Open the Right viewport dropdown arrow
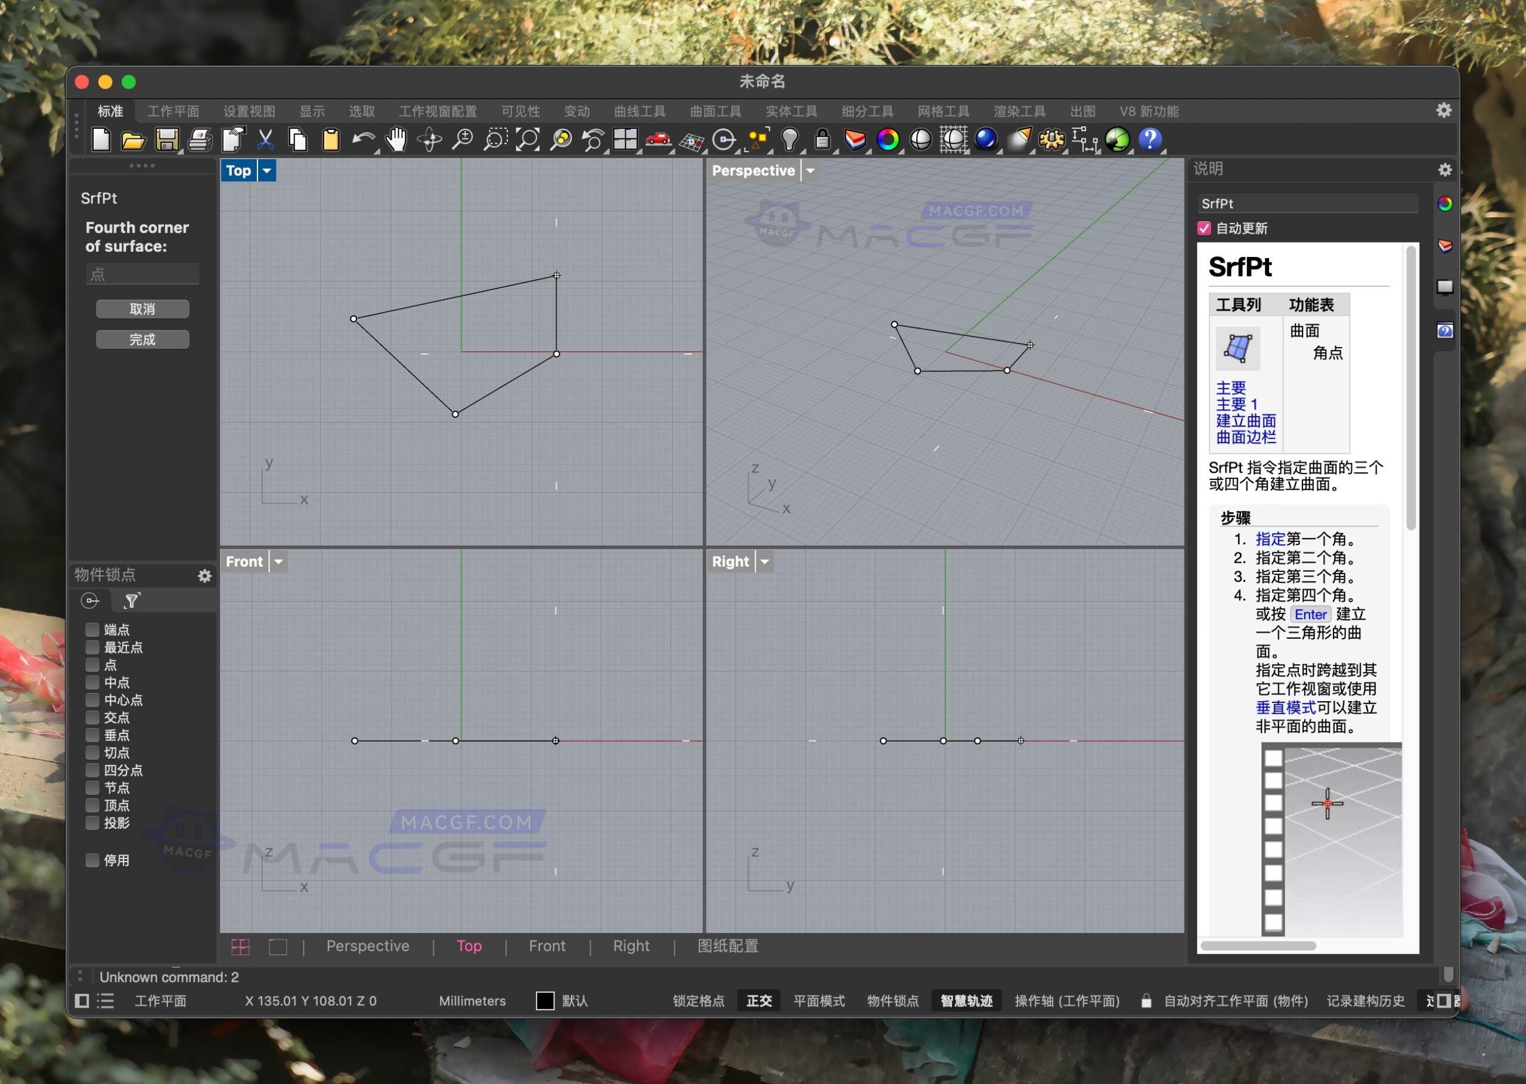 pyautogui.click(x=765, y=562)
